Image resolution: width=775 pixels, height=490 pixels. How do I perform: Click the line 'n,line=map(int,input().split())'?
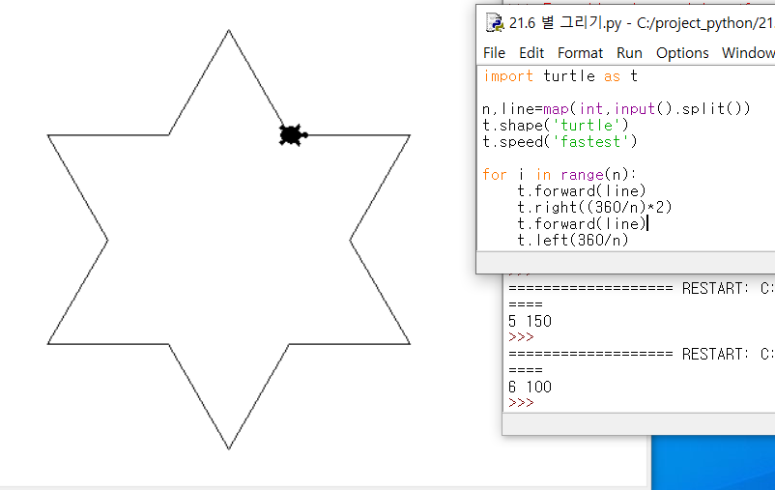click(617, 108)
